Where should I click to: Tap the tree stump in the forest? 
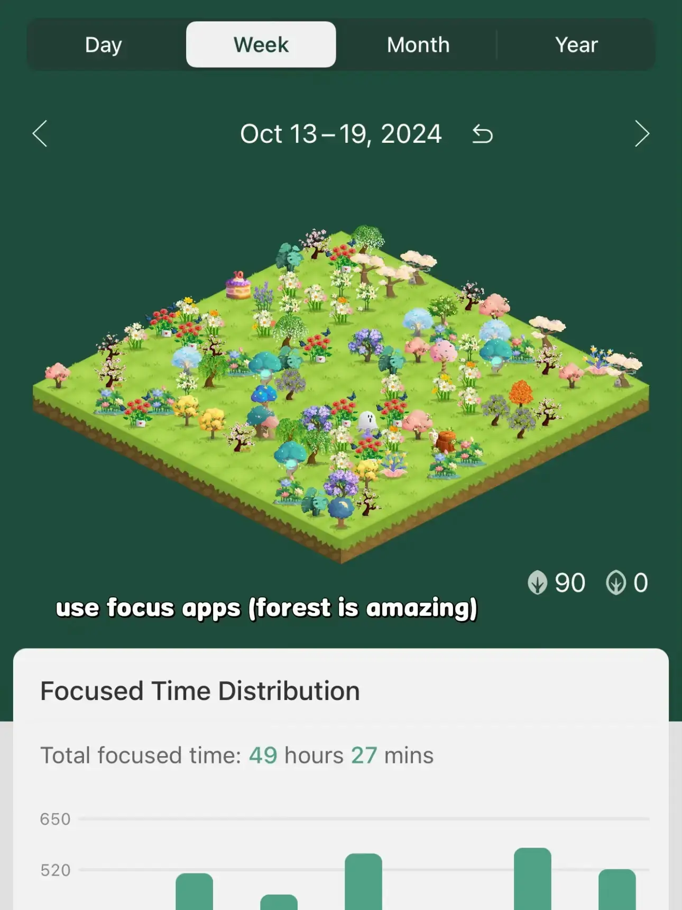click(446, 442)
